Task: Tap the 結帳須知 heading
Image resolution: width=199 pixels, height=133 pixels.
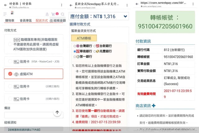Action: click(x=10, y=122)
